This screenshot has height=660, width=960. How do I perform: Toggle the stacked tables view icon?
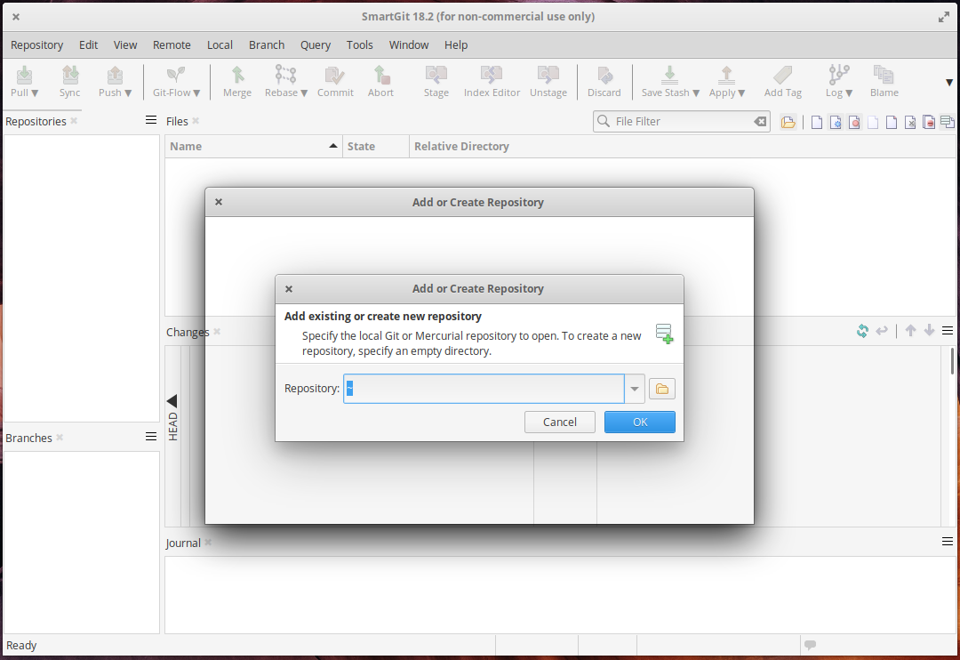[x=948, y=122]
